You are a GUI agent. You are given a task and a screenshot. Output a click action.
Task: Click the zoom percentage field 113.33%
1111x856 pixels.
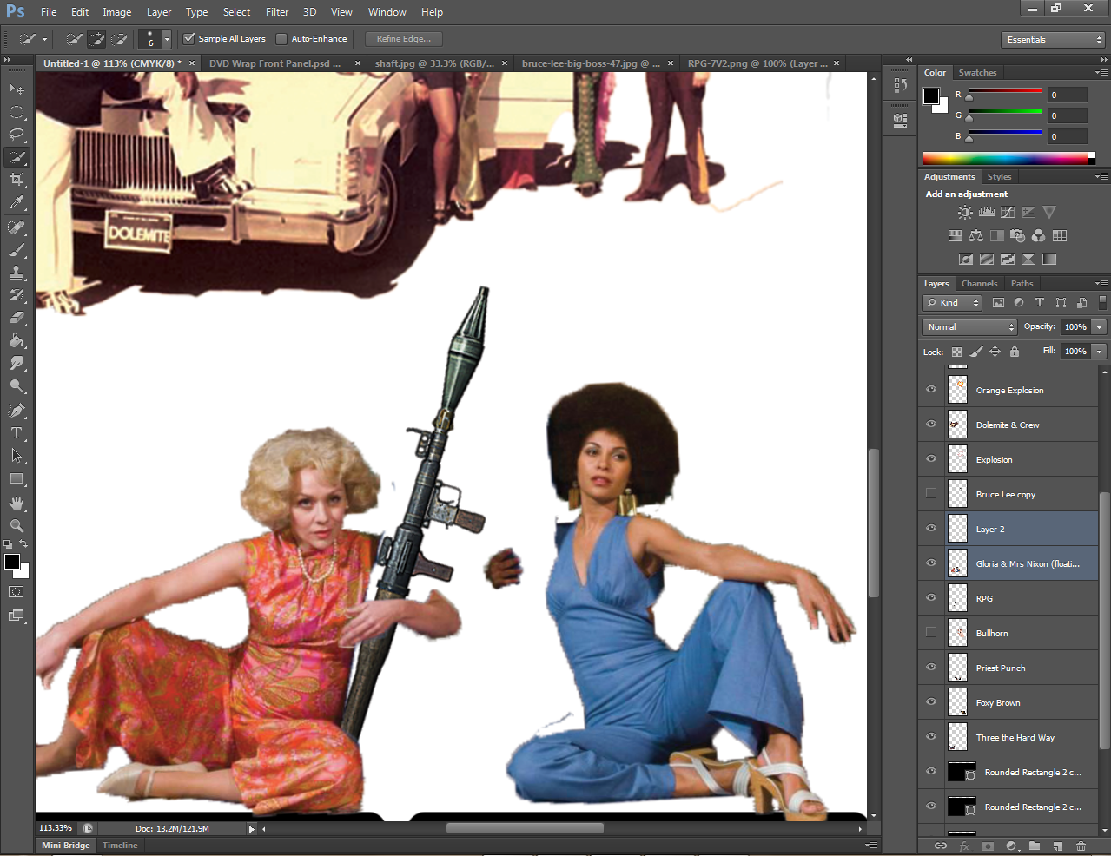coord(56,828)
